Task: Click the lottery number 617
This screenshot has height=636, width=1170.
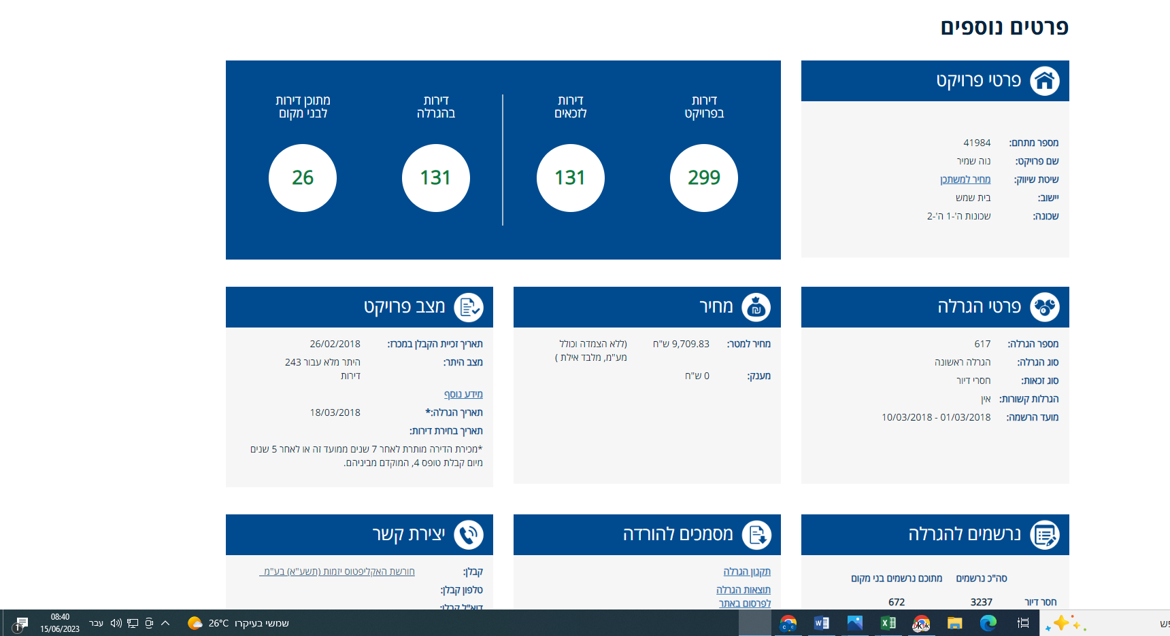Action: click(982, 344)
